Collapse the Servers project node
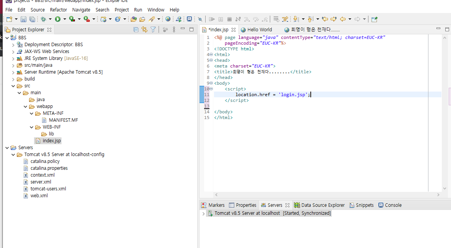The height and width of the screenshot is (248, 451). tap(7, 148)
